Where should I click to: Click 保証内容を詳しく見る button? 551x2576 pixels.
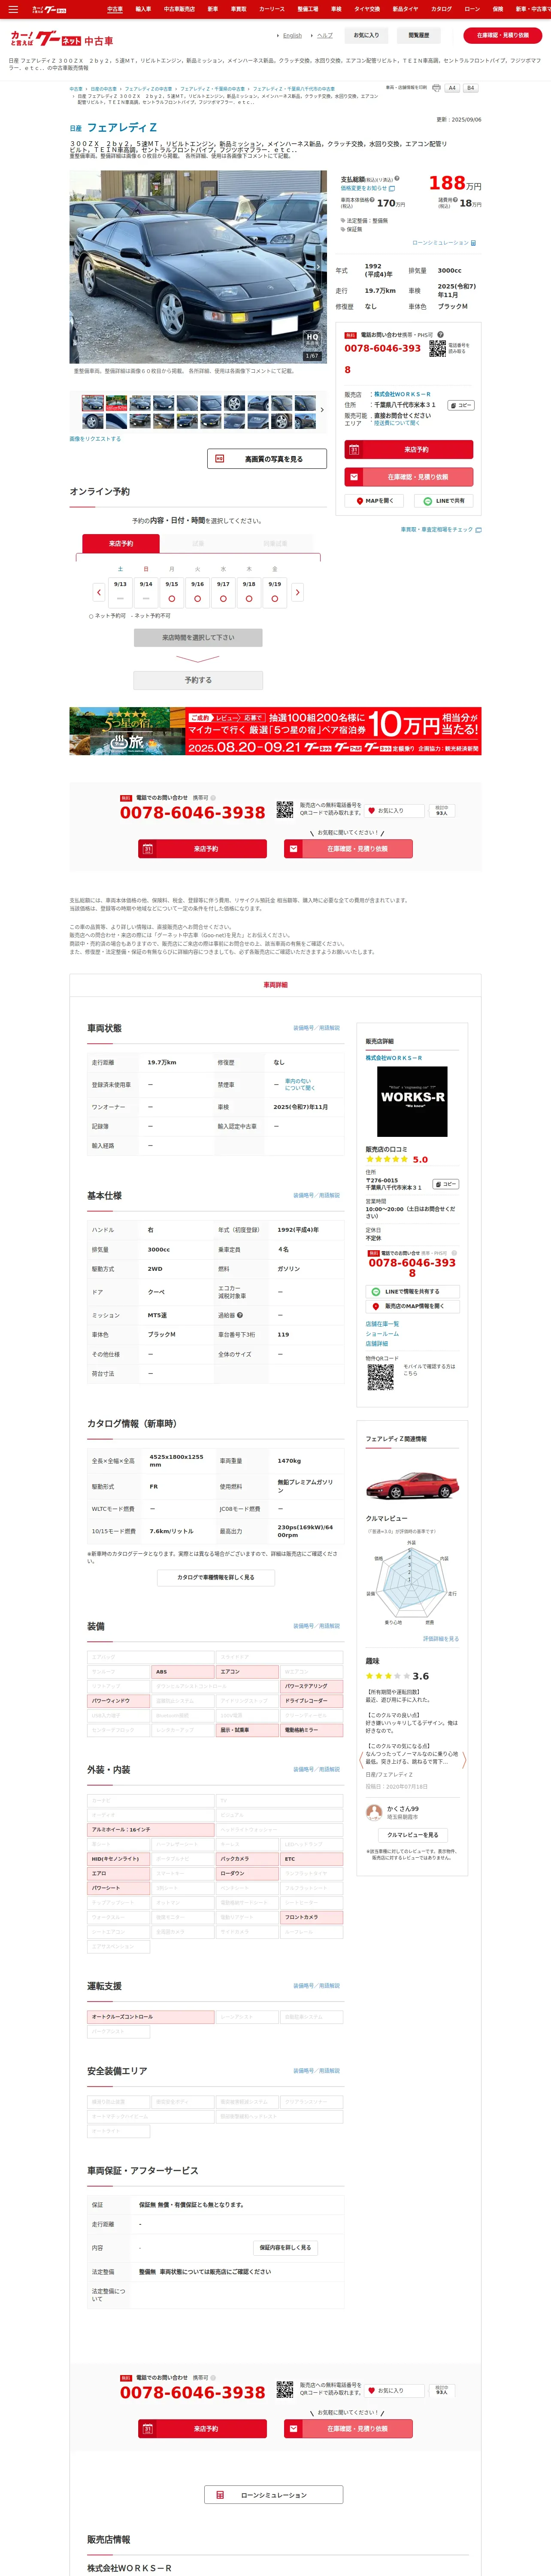285,2247
